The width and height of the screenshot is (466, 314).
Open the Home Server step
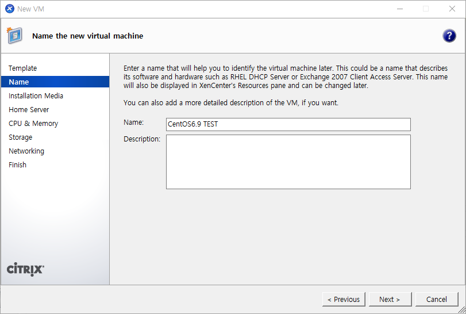[x=29, y=109]
